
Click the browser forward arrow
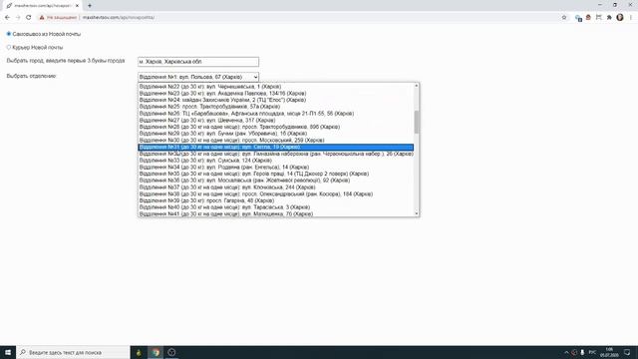click(x=18, y=18)
